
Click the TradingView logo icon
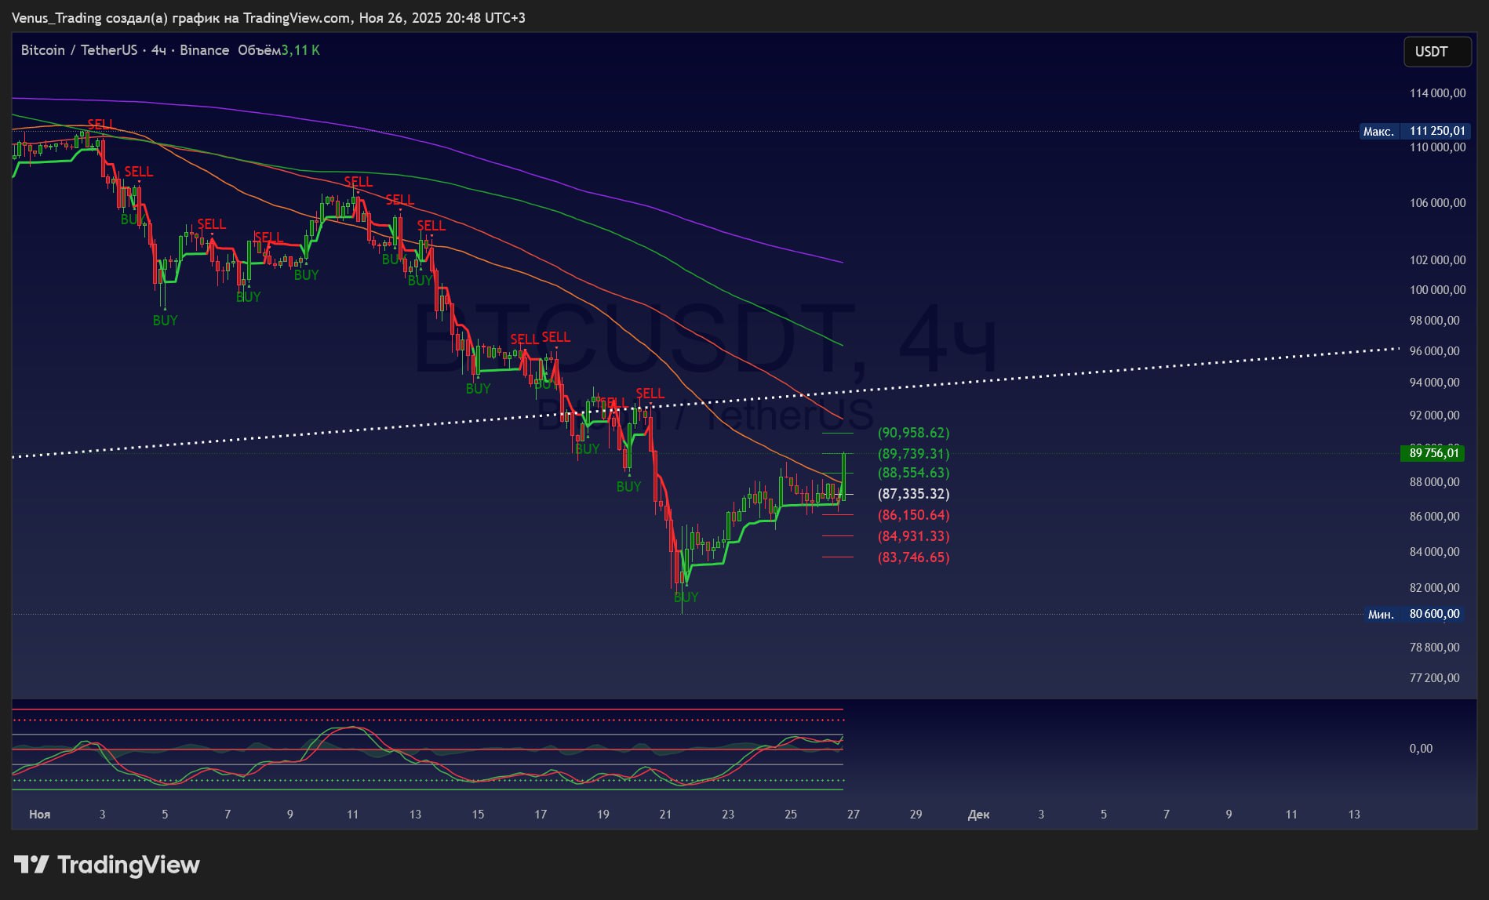[x=31, y=865]
